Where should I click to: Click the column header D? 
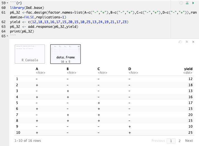point(130,69)
